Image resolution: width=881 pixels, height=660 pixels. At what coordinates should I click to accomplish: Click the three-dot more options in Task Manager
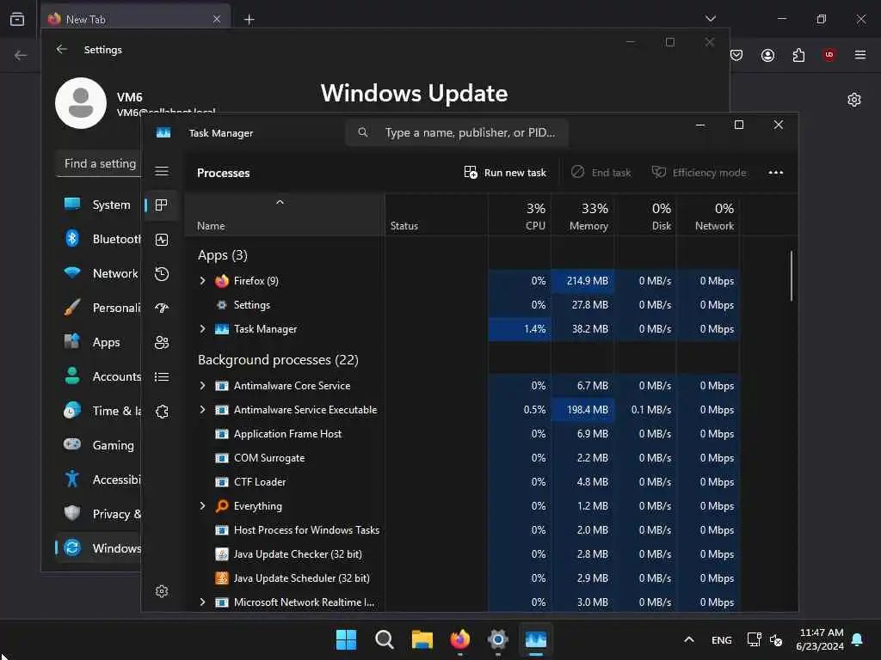click(x=775, y=172)
